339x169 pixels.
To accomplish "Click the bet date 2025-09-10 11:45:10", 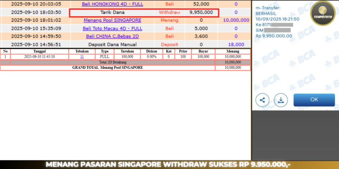I will (39, 57).
